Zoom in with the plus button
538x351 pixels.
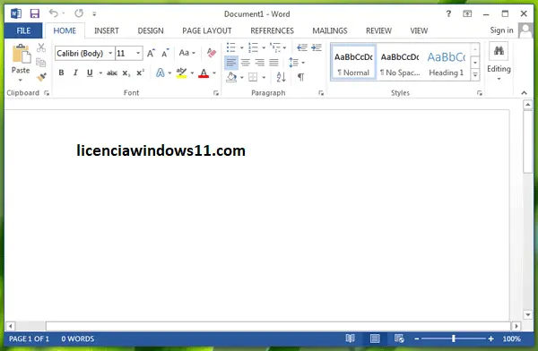491,338
